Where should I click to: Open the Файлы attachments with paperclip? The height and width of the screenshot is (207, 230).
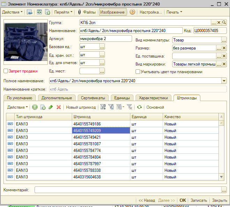(x=87, y=12)
